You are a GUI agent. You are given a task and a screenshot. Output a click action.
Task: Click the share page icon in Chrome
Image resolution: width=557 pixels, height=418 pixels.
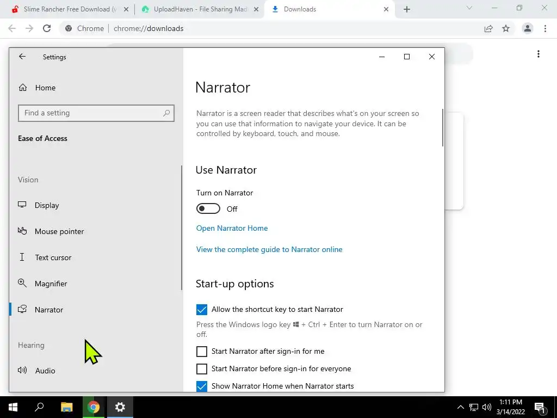(488, 28)
